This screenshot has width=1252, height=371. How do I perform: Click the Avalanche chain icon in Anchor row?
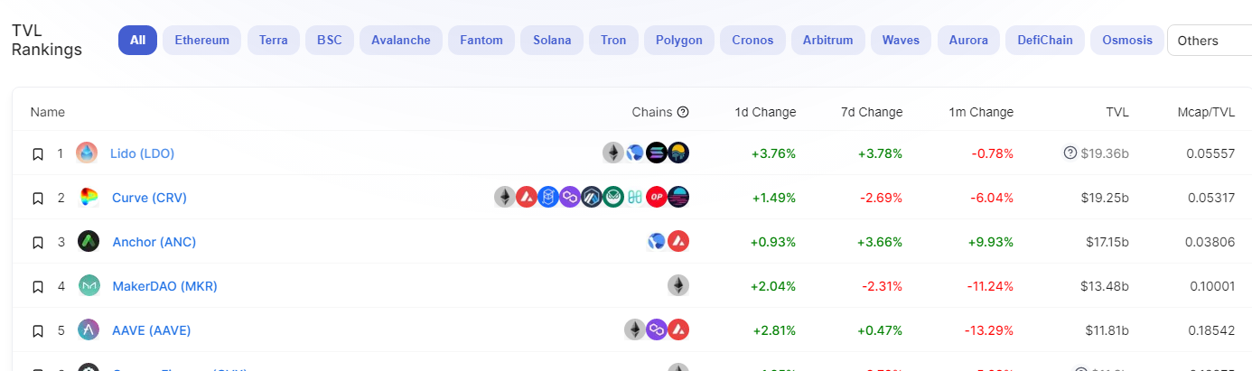pos(678,242)
